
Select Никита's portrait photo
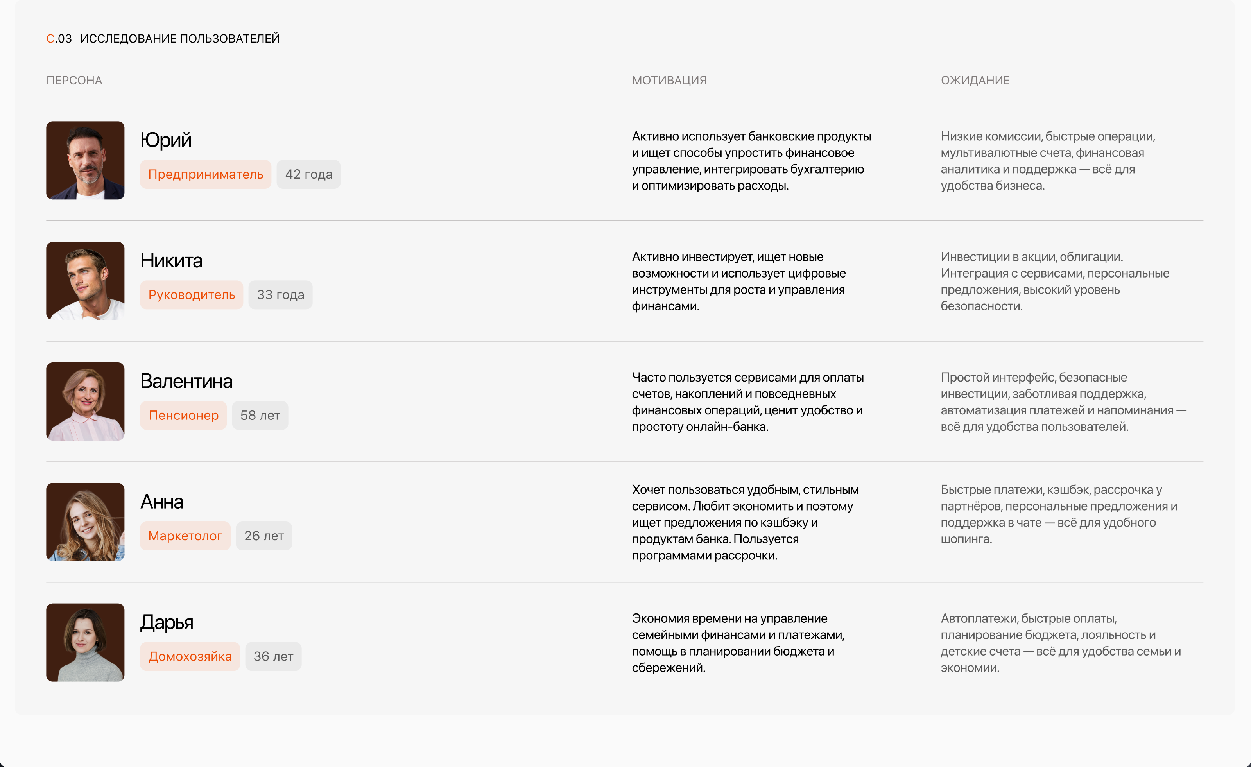[85, 281]
